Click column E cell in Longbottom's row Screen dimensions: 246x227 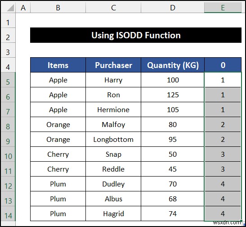(x=223, y=139)
